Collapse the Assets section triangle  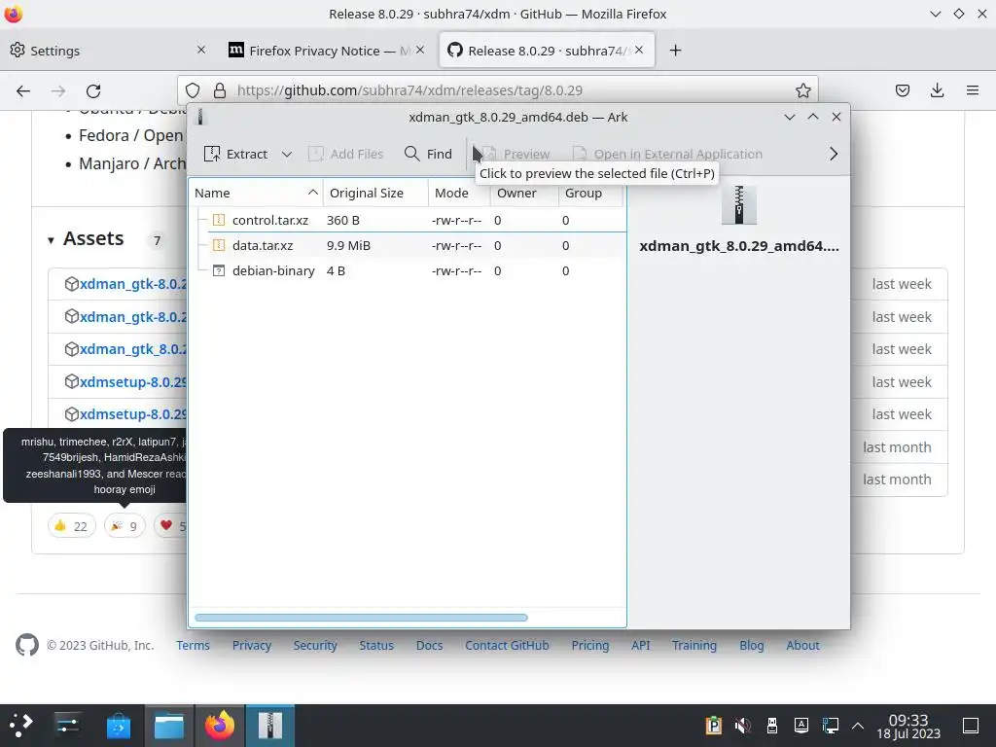point(51,240)
